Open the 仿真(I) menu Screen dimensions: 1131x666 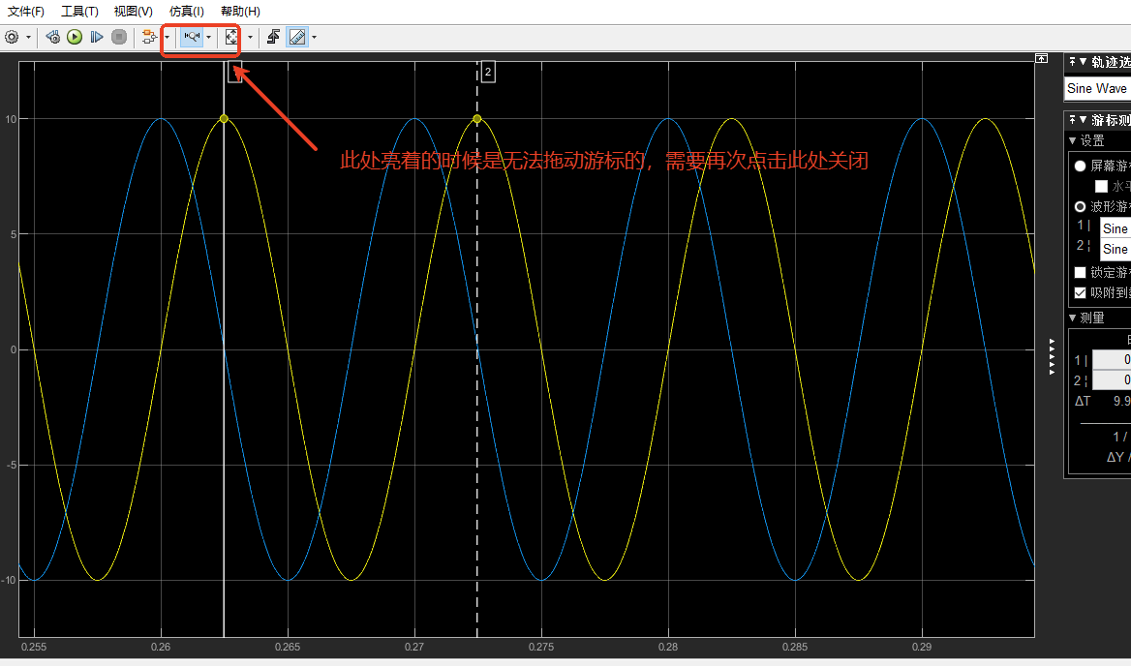pyautogui.click(x=187, y=12)
